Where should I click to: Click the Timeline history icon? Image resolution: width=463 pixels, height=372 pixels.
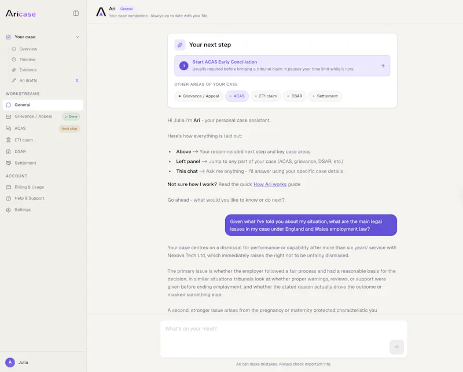(14, 60)
